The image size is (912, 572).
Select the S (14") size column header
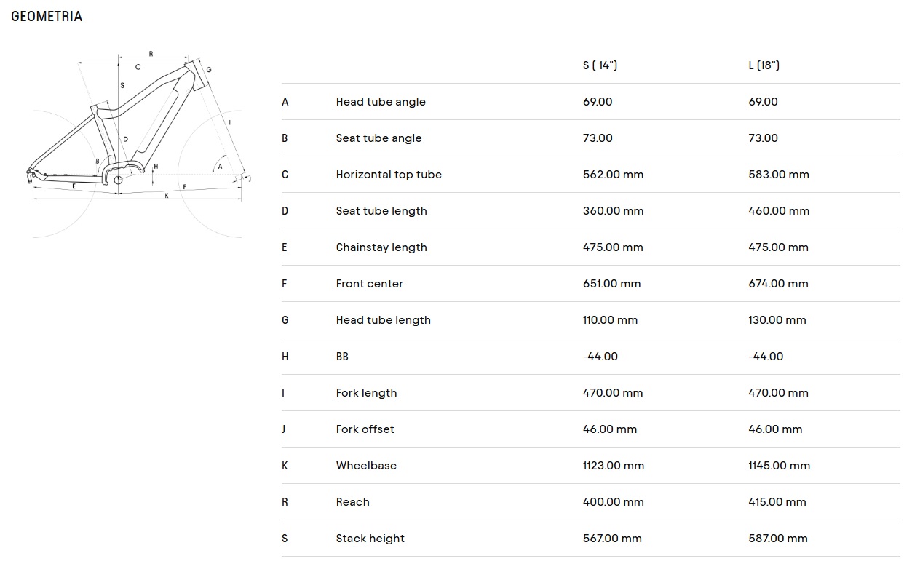click(x=600, y=65)
